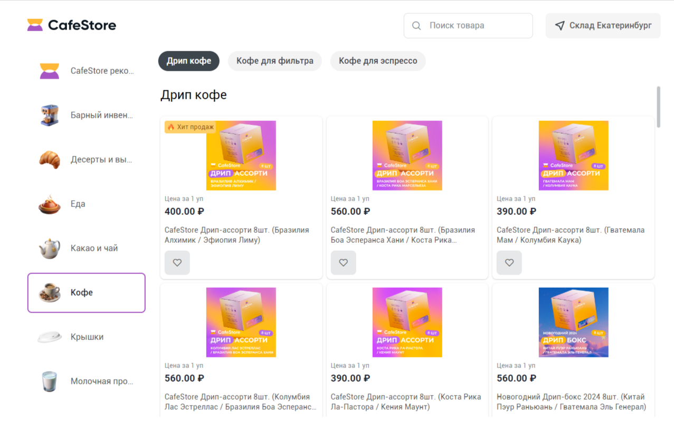Open the Новогодний Дрип-бокс 2024 product title
The height and width of the screenshot is (425, 674).
pos(571,402)
